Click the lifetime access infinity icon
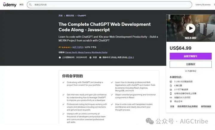Screen dimensions: 215x130 (171, 98)
